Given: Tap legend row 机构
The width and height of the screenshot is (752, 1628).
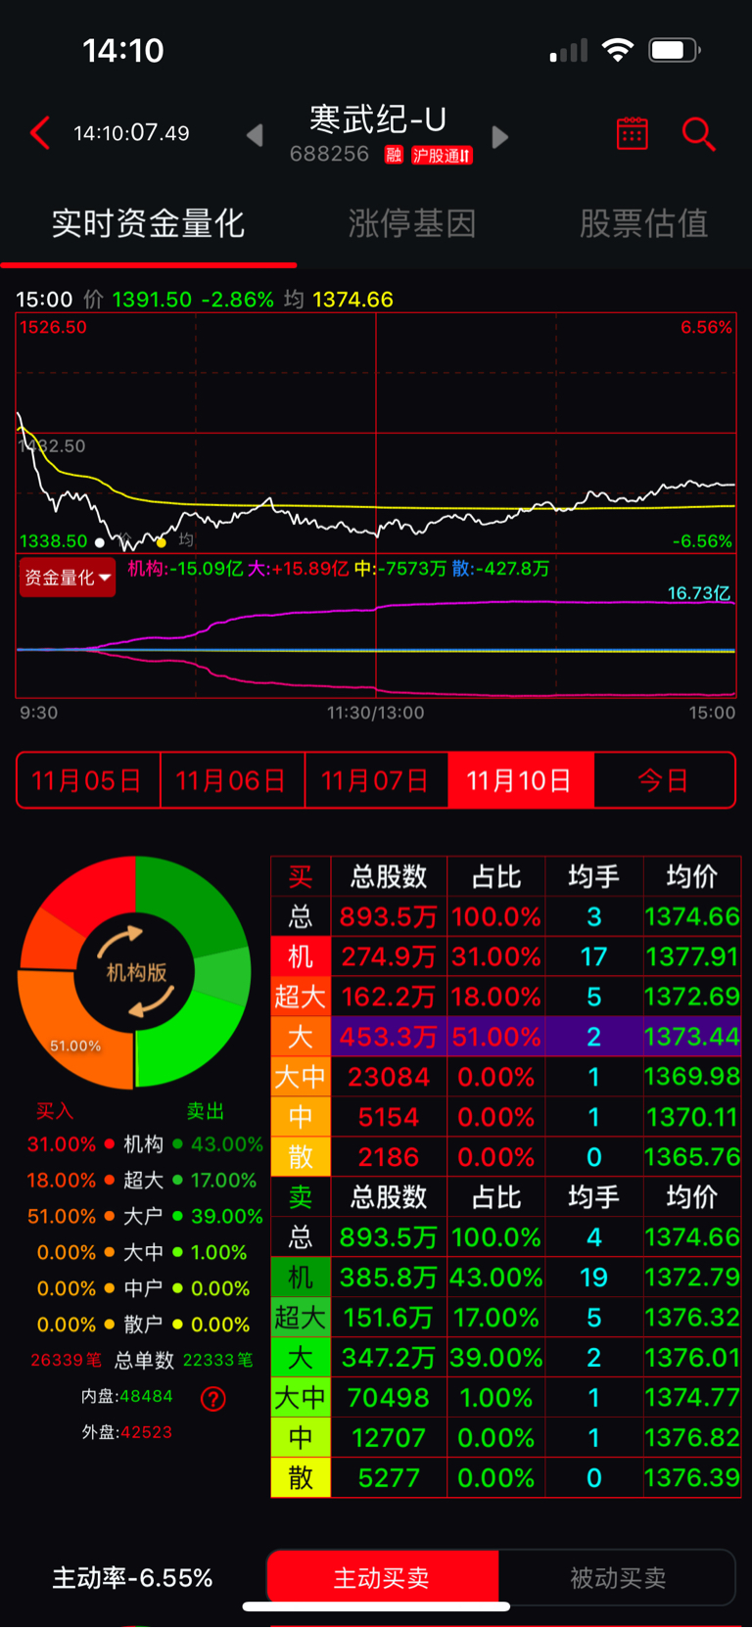Looking at the screenshot, I should [x=145, y=1143].
